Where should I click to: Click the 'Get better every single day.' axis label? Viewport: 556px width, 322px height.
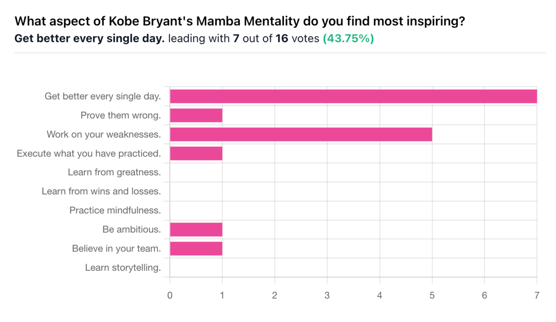103,96
